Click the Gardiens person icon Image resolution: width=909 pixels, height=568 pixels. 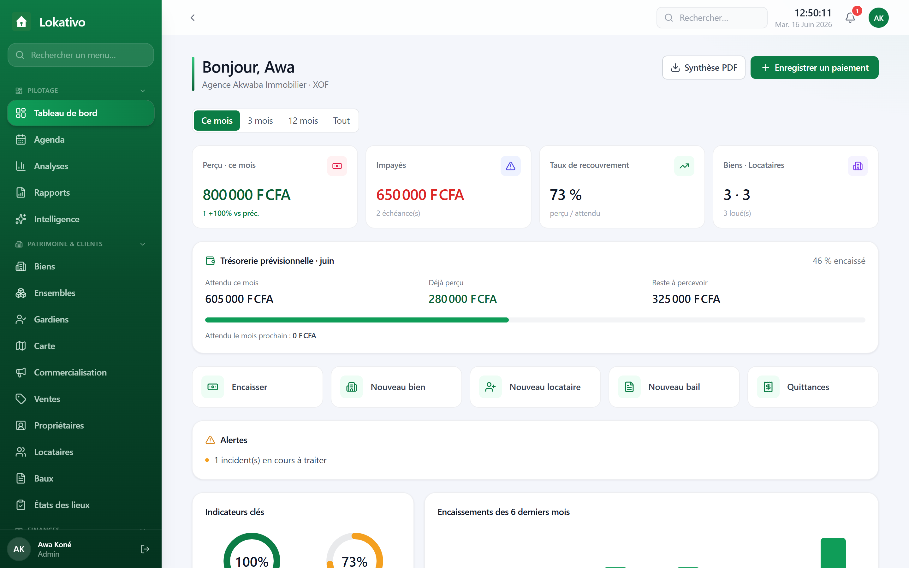click(21, 319)
